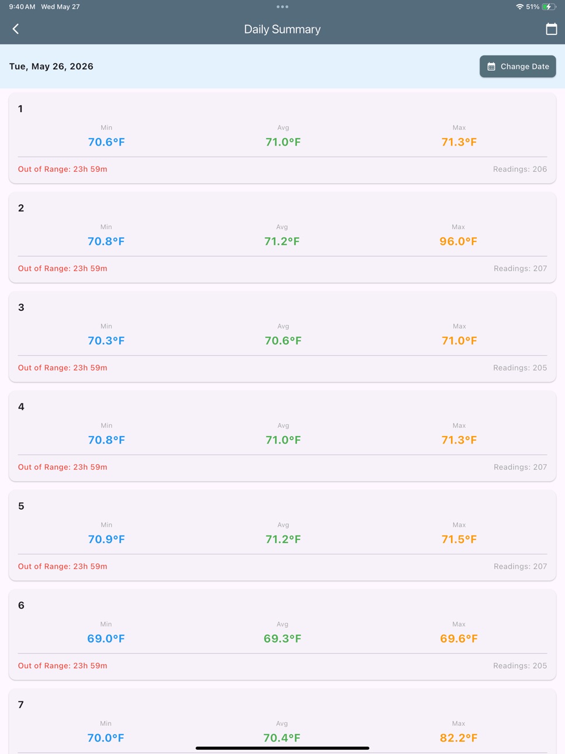Tap the status bar clock 9:40 AM

tap(22, 7)
